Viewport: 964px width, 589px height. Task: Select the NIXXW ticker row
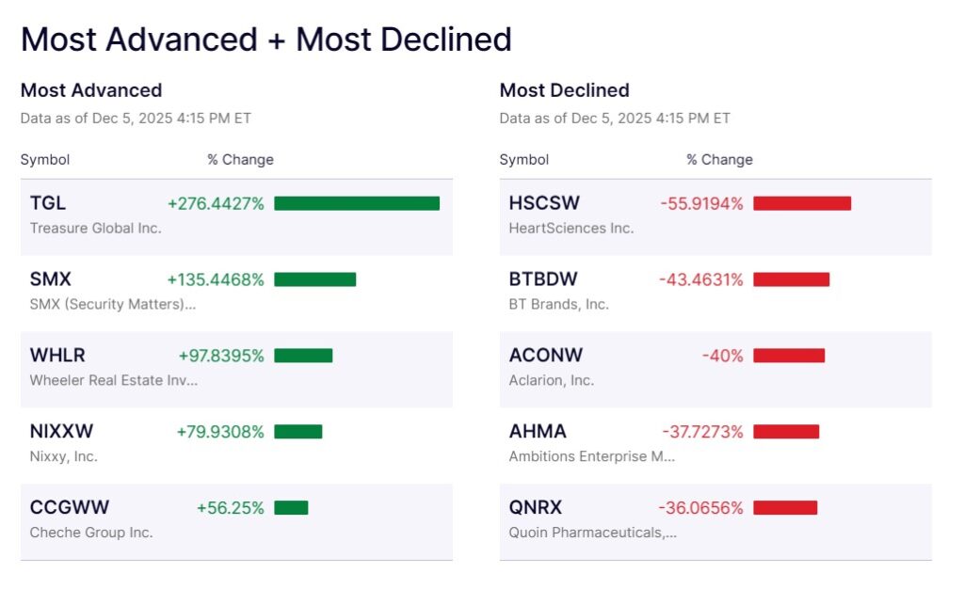tap(62, 432)
